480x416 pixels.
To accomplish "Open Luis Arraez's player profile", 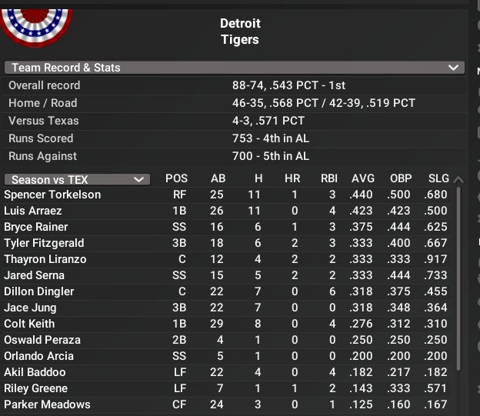I will pos(33,211).
